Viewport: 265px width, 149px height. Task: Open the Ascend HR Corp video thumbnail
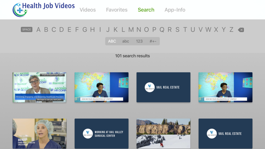click(x=40, y=87)
